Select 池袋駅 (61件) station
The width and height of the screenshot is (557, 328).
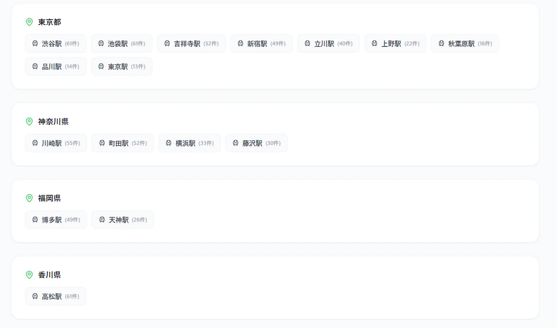pyautogui.click(x=122, y=43)
